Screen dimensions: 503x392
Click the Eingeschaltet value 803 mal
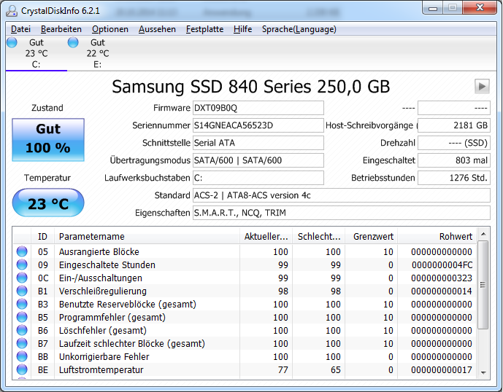(x=454, y=160)
